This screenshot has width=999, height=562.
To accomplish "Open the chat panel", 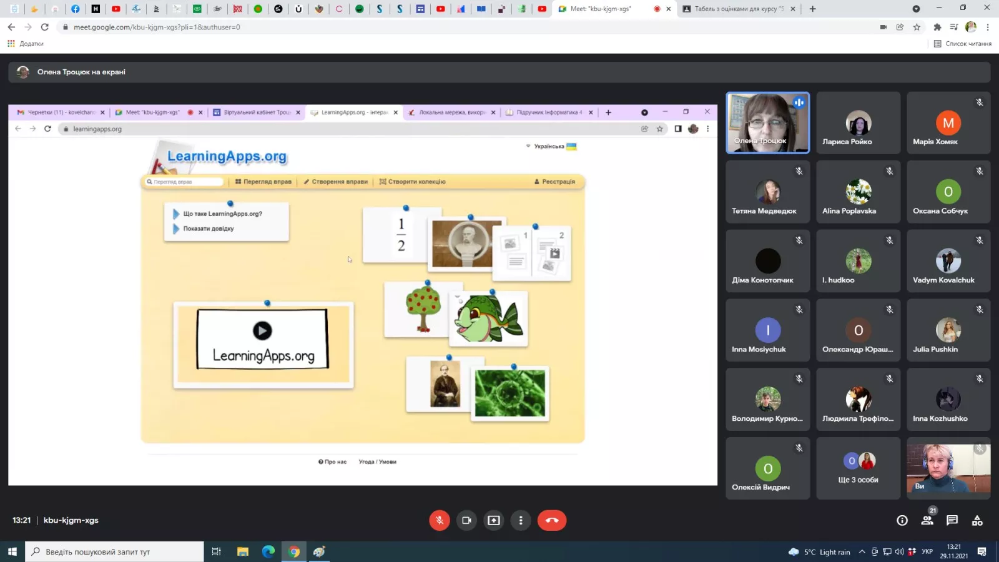I will (952, 520).
